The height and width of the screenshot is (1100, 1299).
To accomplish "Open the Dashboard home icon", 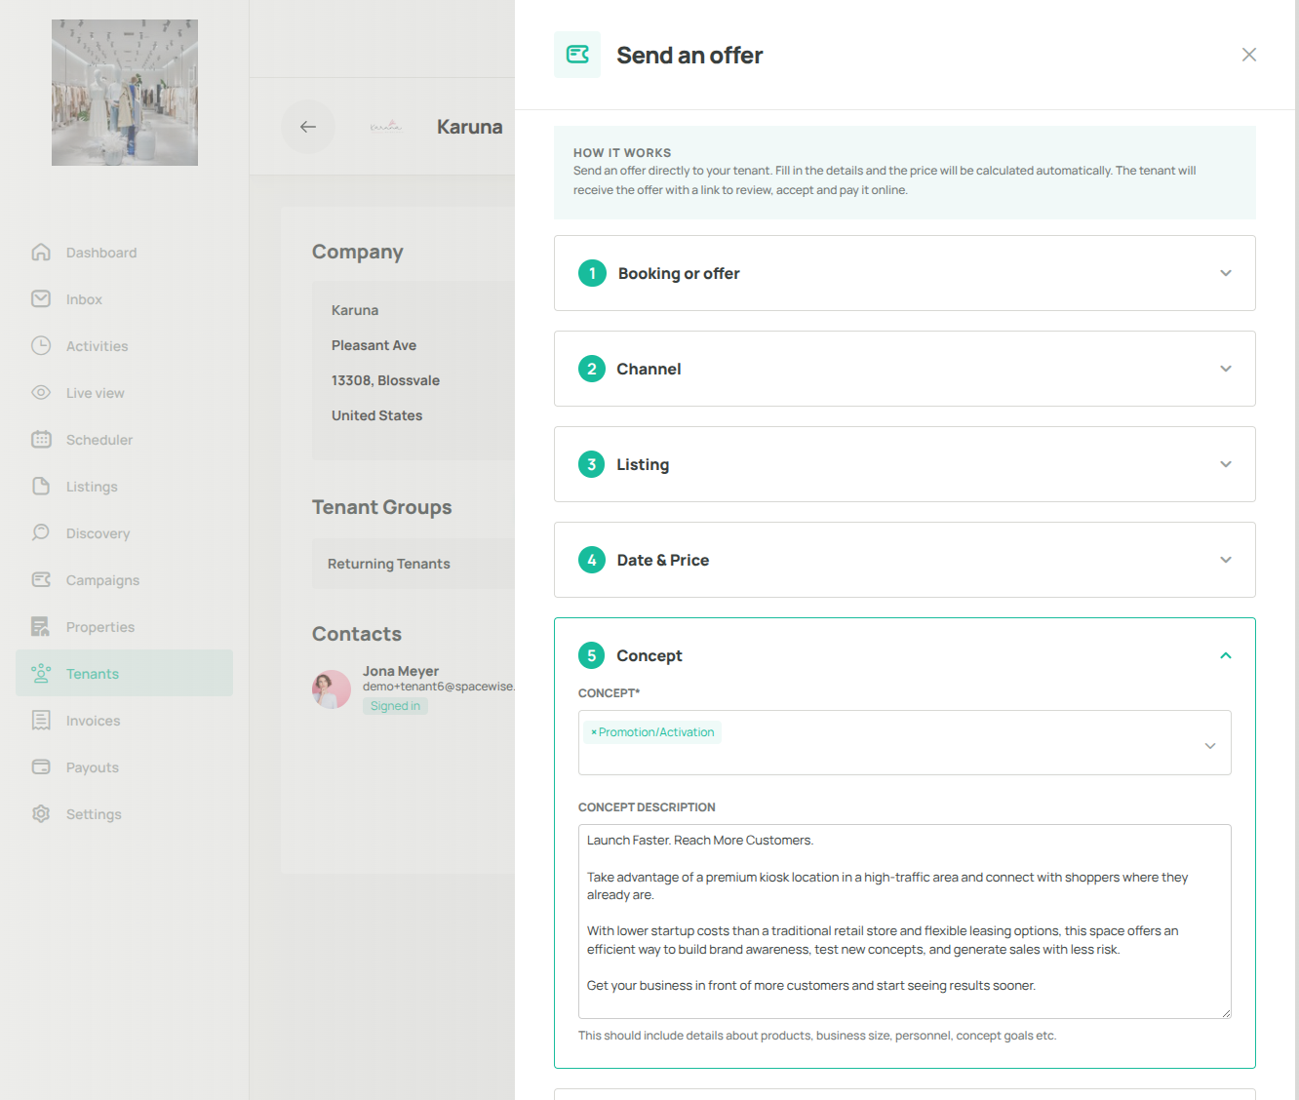I will point(41,253).
